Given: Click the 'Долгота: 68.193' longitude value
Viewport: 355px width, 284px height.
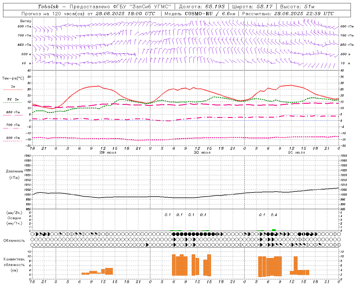Looking at the screenshot, I should click(x=202, y=7).
